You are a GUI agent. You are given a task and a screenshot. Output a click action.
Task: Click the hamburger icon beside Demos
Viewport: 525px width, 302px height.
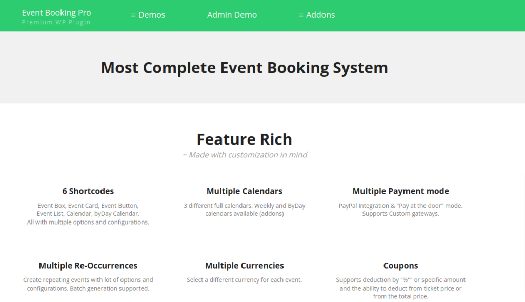click(x=133, y=15)
